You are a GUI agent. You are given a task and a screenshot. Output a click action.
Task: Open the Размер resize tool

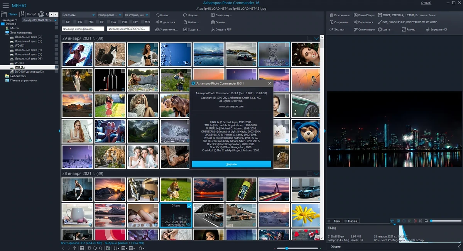pos(409,29)
